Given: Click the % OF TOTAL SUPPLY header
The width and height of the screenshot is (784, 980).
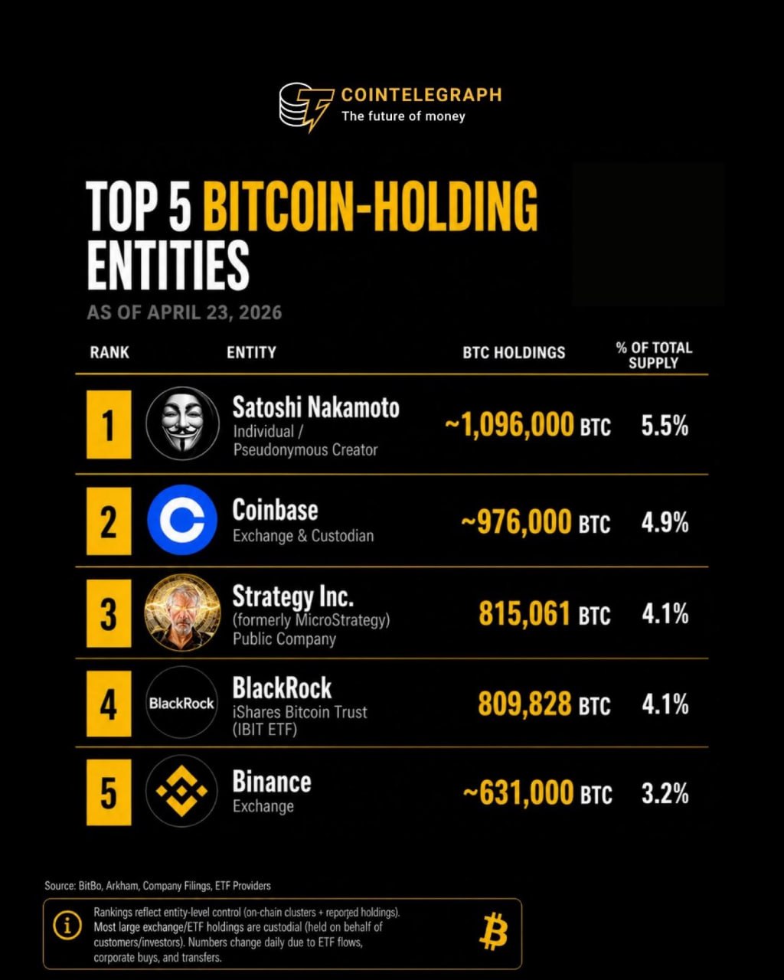Looking at the screenshot, I should tap(654, 355).
